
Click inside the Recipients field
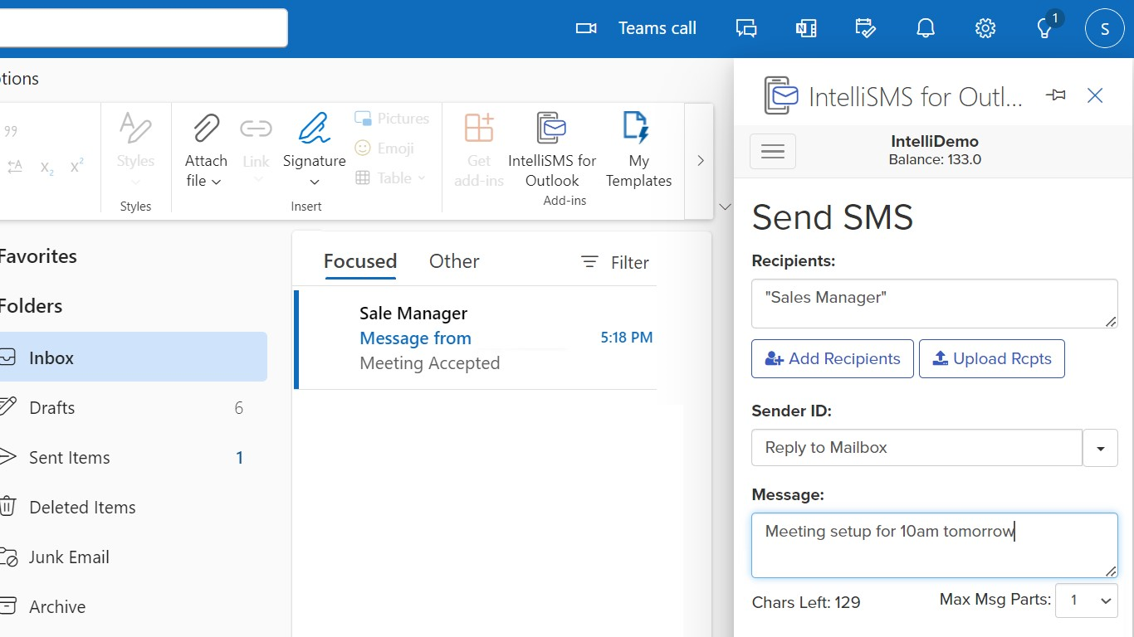click(x=934, y=304)
